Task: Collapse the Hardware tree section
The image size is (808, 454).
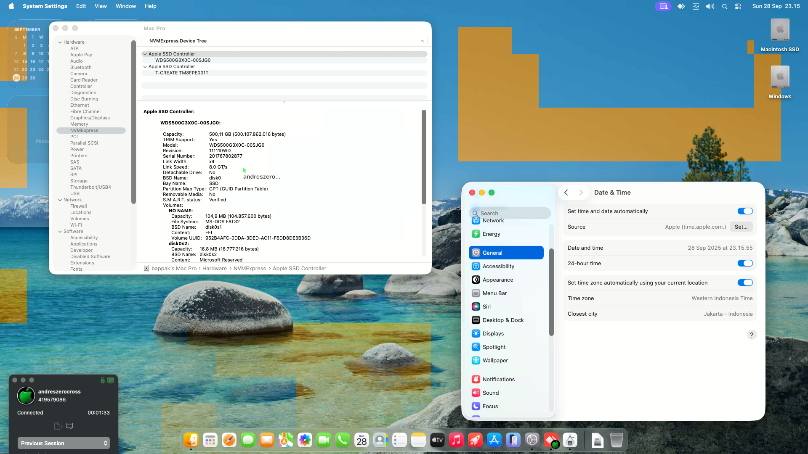Action: pyautogui.click(x=60, y=42)
